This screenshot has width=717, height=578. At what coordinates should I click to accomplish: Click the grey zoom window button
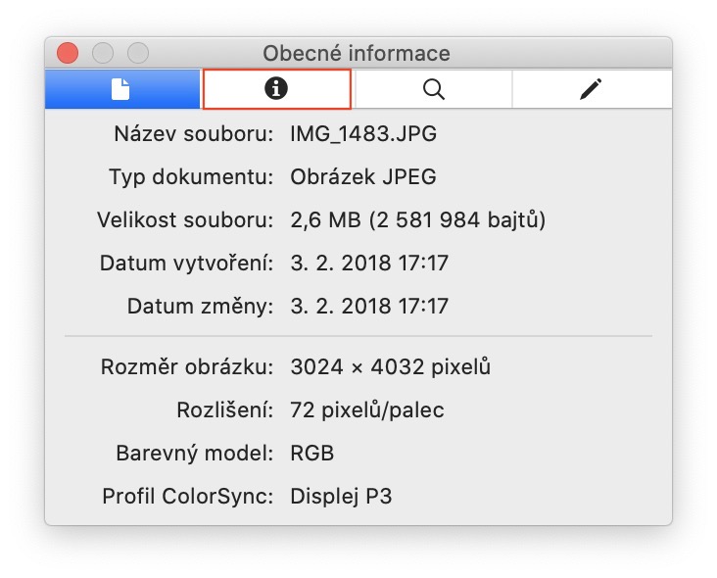(x=138, y=53)
